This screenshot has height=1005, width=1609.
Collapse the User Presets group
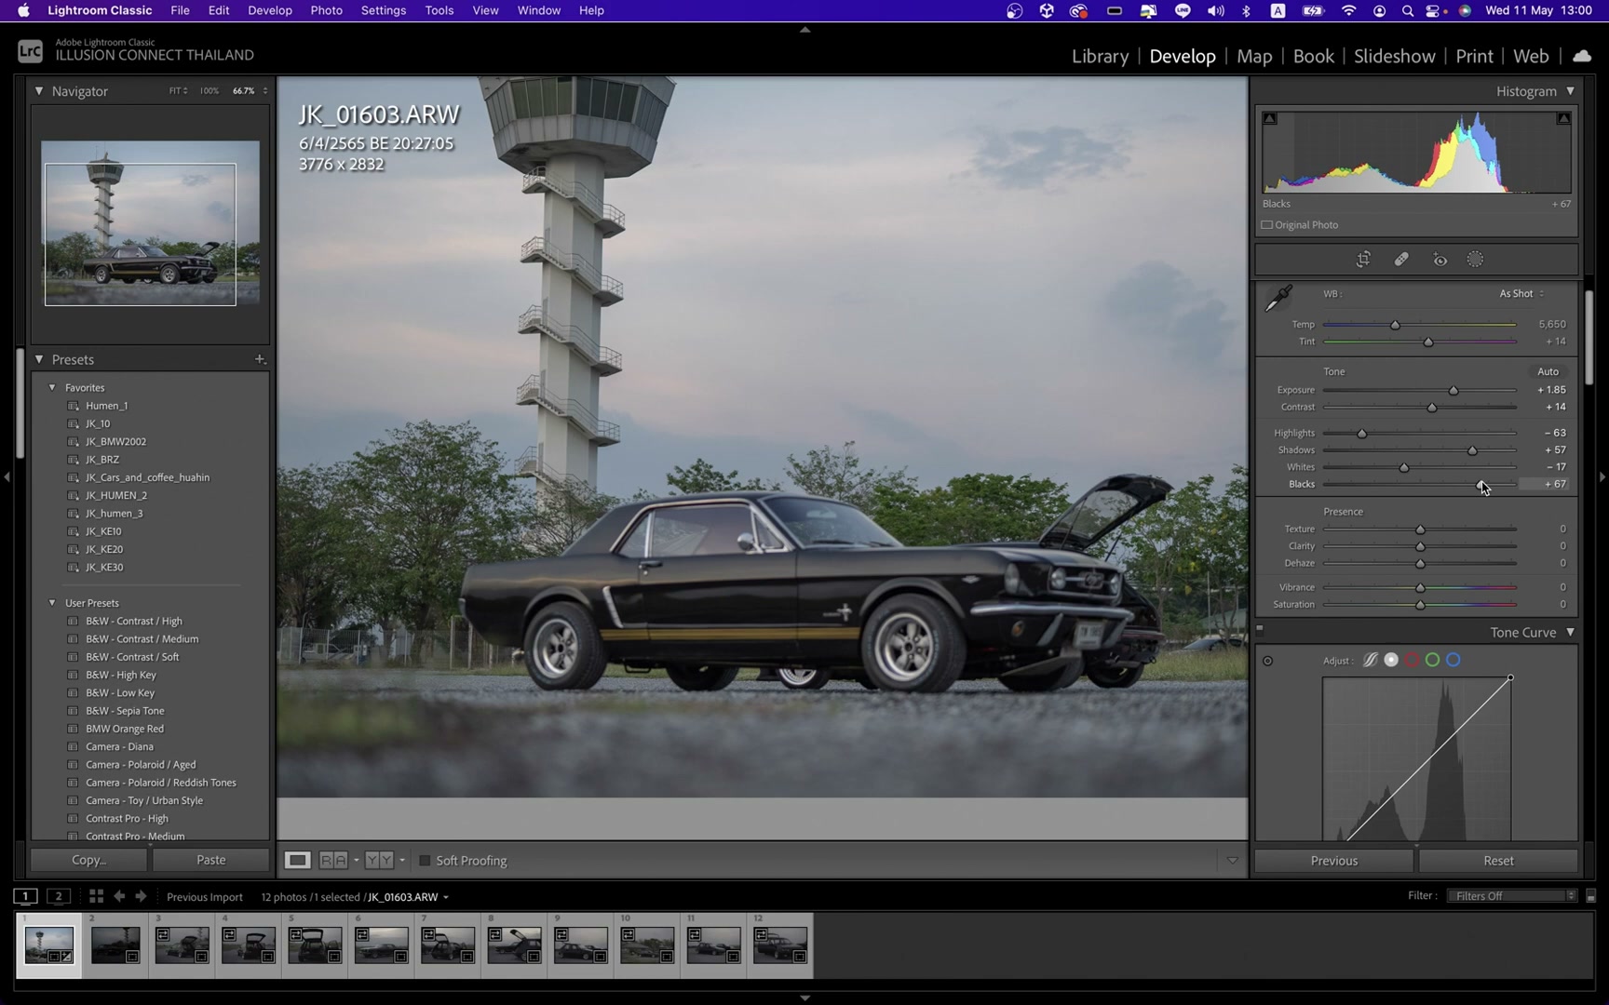pos(52,603)
